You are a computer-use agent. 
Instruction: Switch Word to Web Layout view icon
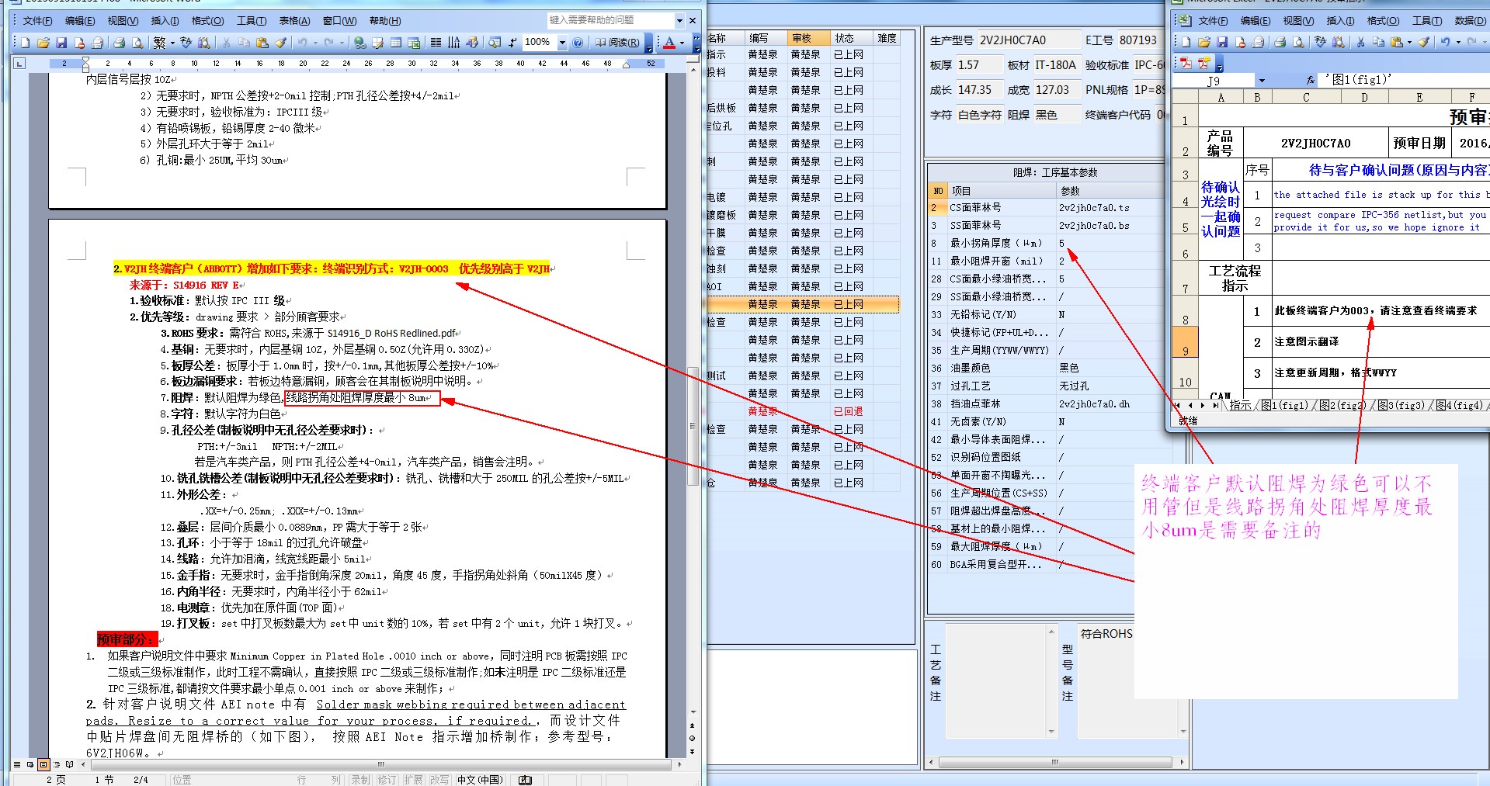tap(30, 764)
